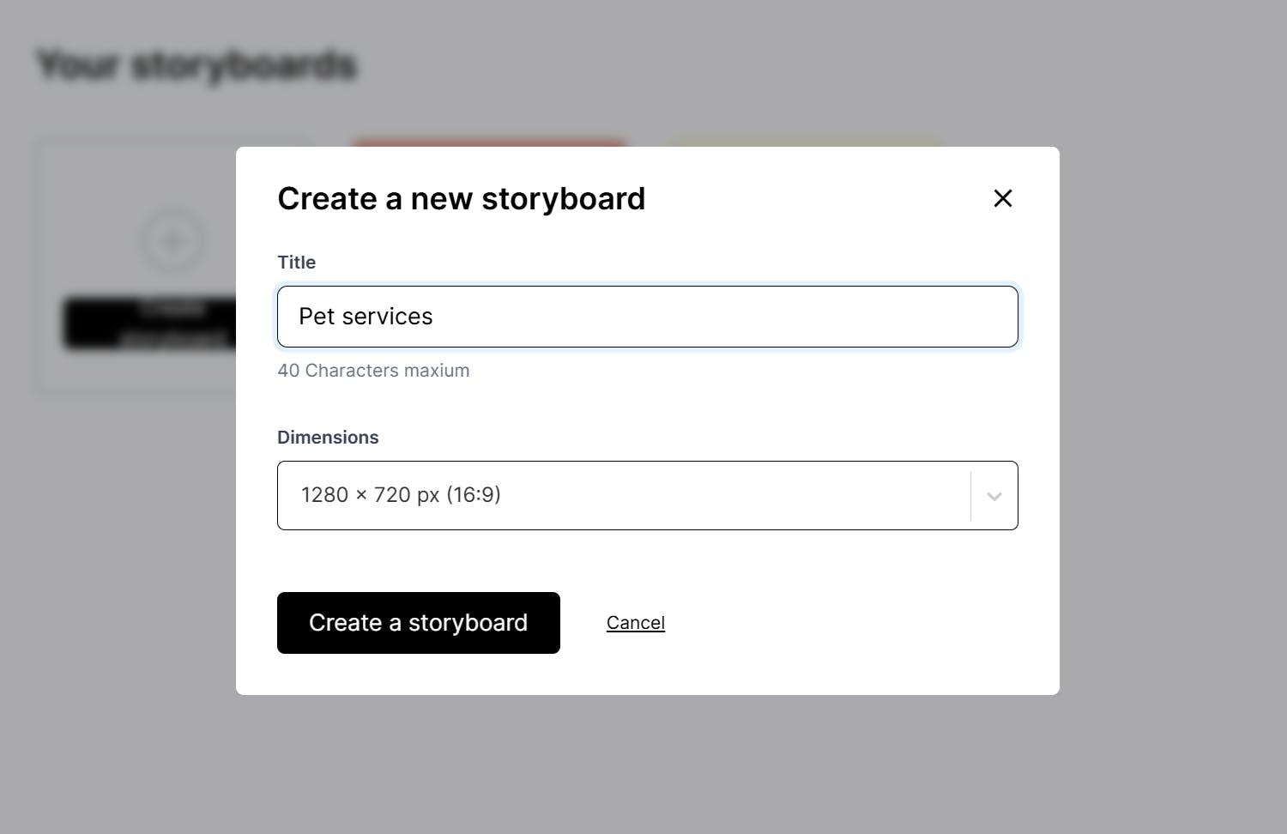Click the "Pet services" text in Title

(x=366, y=317)
